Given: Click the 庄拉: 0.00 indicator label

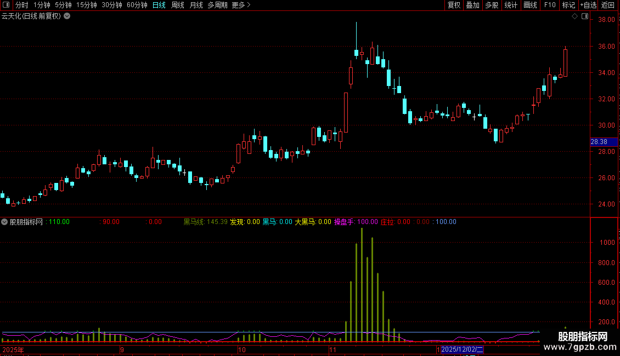Looking at the screenshot, I should (396, 222).
